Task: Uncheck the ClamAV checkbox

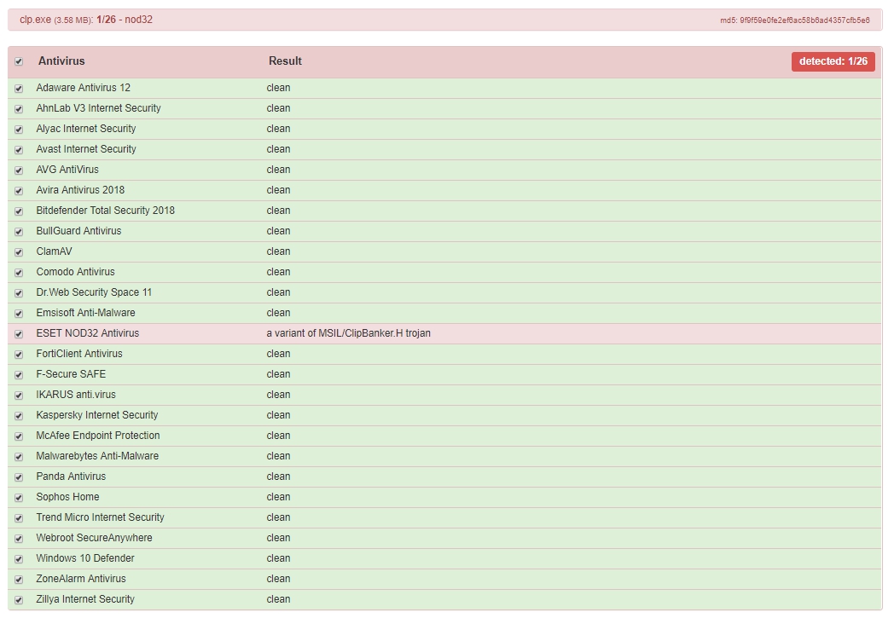Action: pyautogui.click(x=19, y=252)
